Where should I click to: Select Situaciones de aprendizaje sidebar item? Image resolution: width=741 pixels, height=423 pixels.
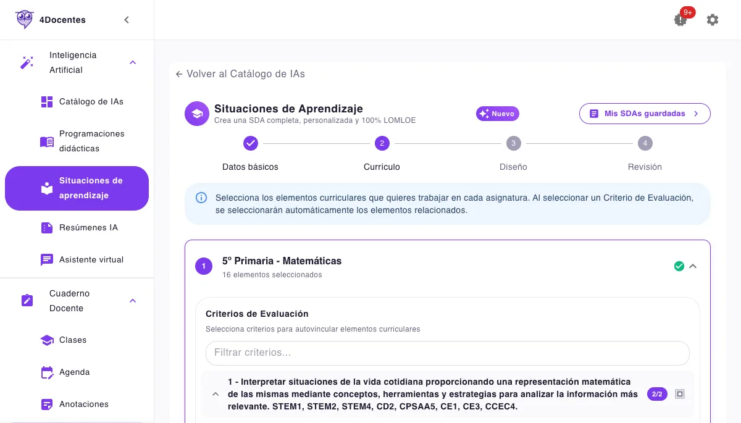pos(77,188)
